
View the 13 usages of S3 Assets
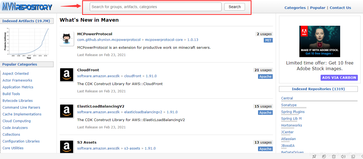click(x=263, y=142)
